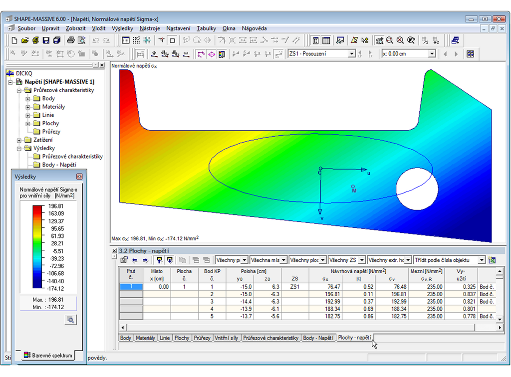Toggle the dotted grid icon
Image resolution: width=511 pixels, height=377 pixels.
136,40
